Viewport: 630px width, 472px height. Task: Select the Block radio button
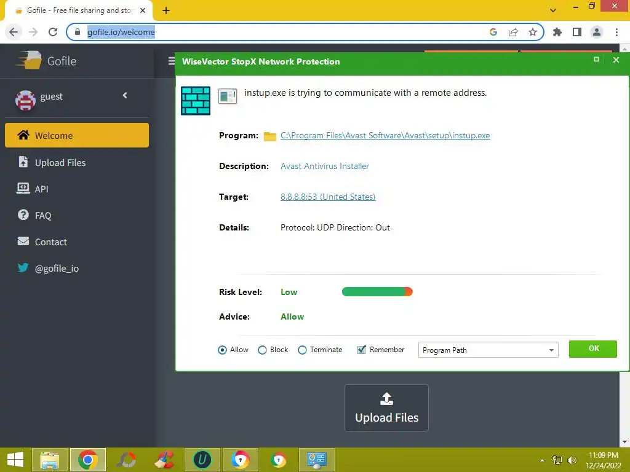pos(262,350)
